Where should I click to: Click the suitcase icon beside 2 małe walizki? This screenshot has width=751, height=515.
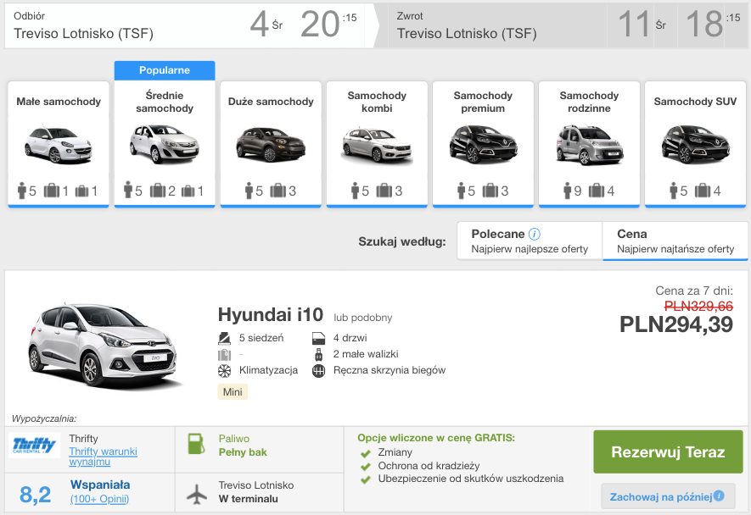pyautogui.click(x=318, y=354)
